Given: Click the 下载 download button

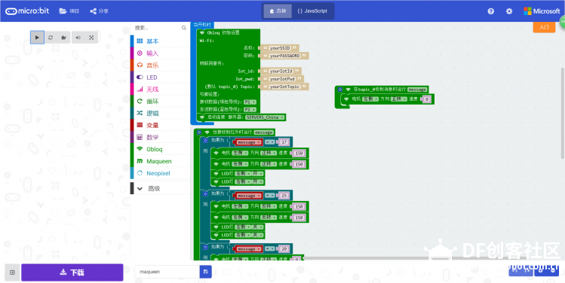Looking at the screenshot, I should point(72,272).
